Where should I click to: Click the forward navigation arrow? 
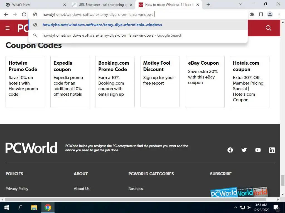[15, 14]
